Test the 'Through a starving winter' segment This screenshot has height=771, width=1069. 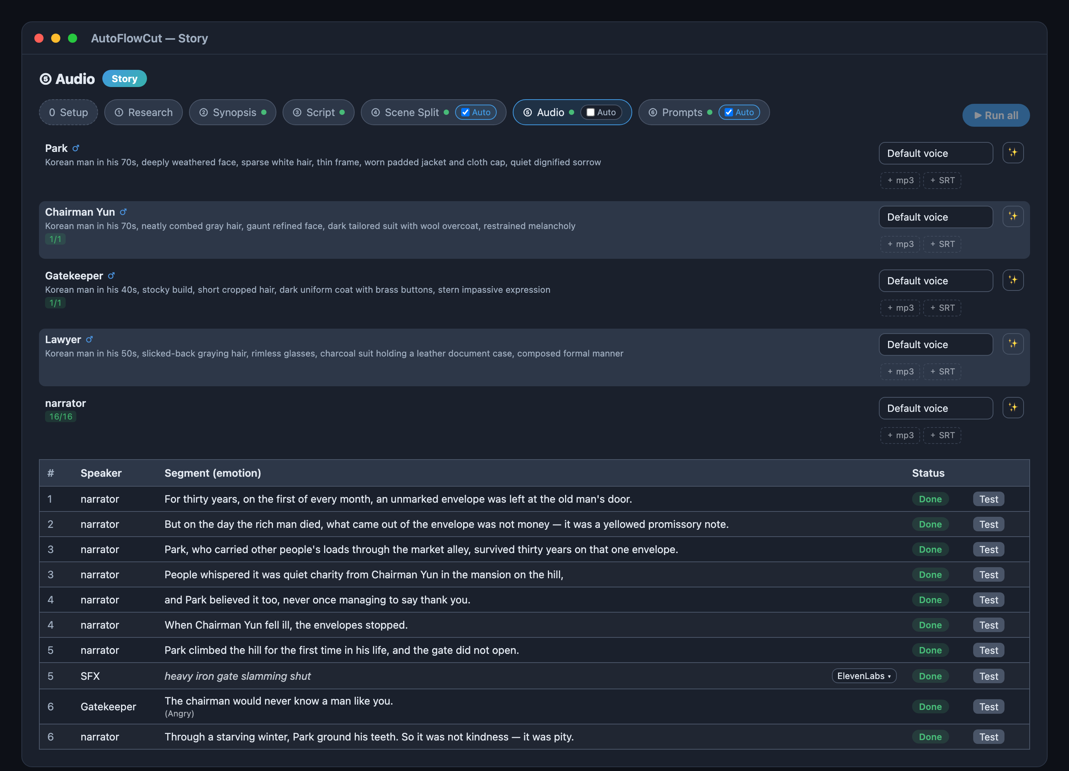pos(988,737)
